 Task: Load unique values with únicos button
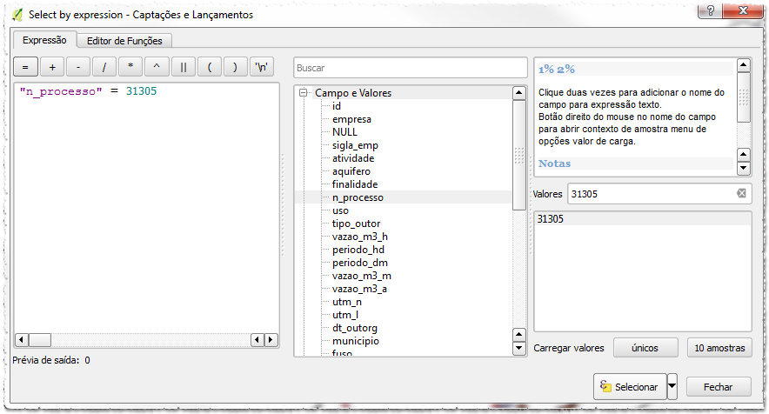646,348
